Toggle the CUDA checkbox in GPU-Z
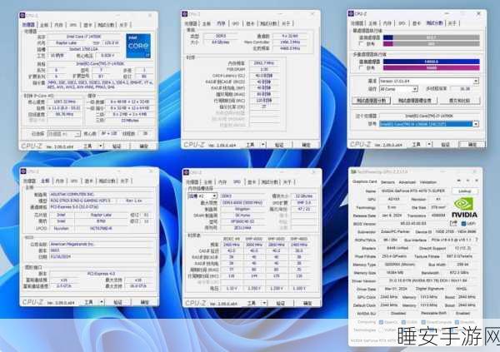 [403, 322]
